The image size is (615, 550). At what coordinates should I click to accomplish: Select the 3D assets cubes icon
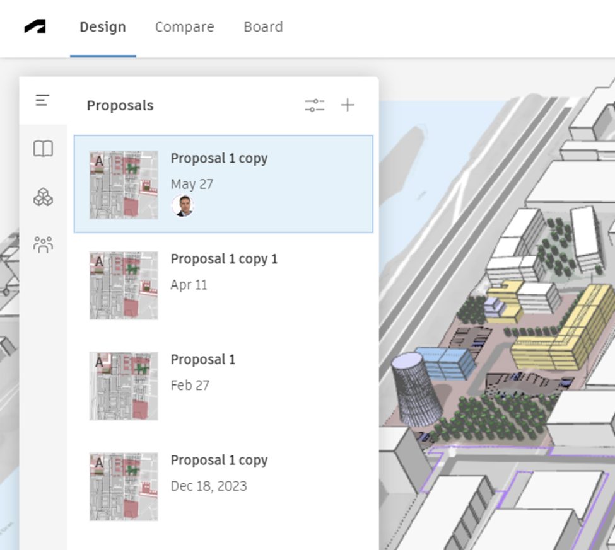click(42, 197)
